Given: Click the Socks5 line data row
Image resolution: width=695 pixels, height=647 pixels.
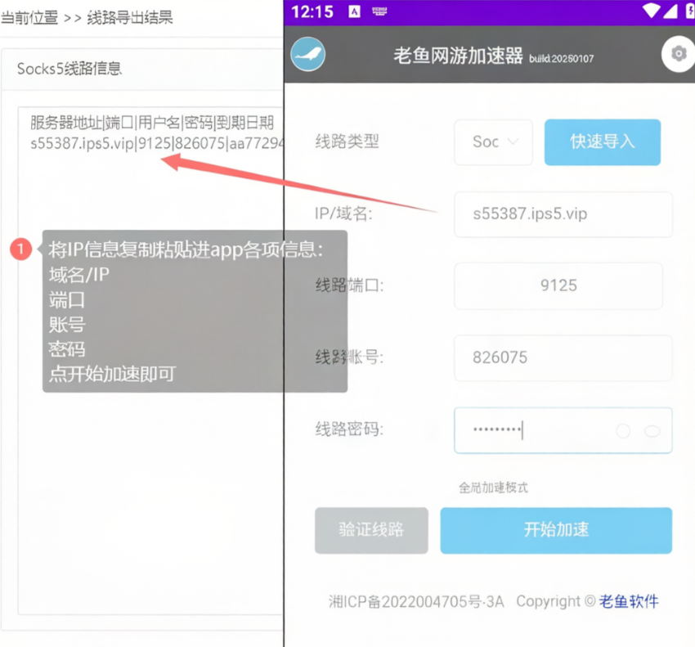Looking at the screenshot, I should click(157, 143).
